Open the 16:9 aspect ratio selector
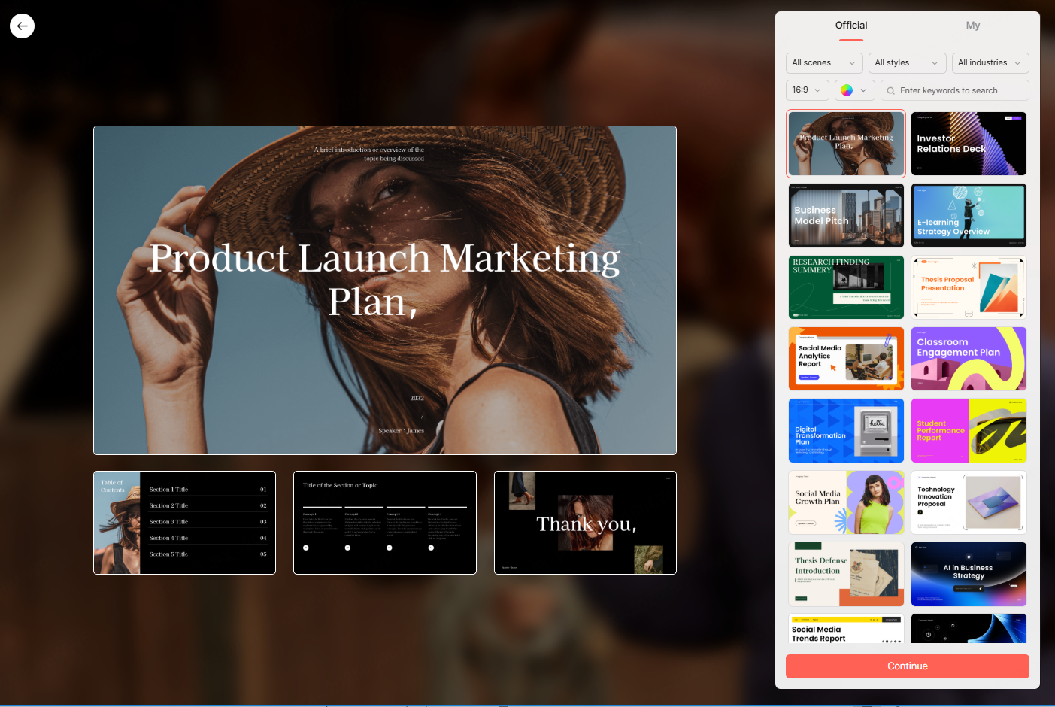The height and width of the screenshot is (707, 1055). 806,90
